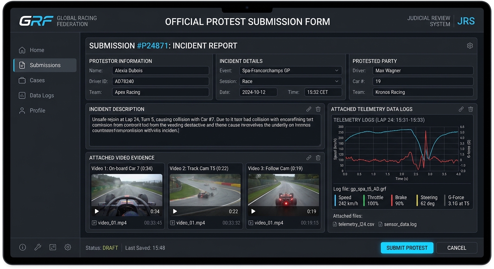Click the Time field 15:32 CET

tap(323, 92)
